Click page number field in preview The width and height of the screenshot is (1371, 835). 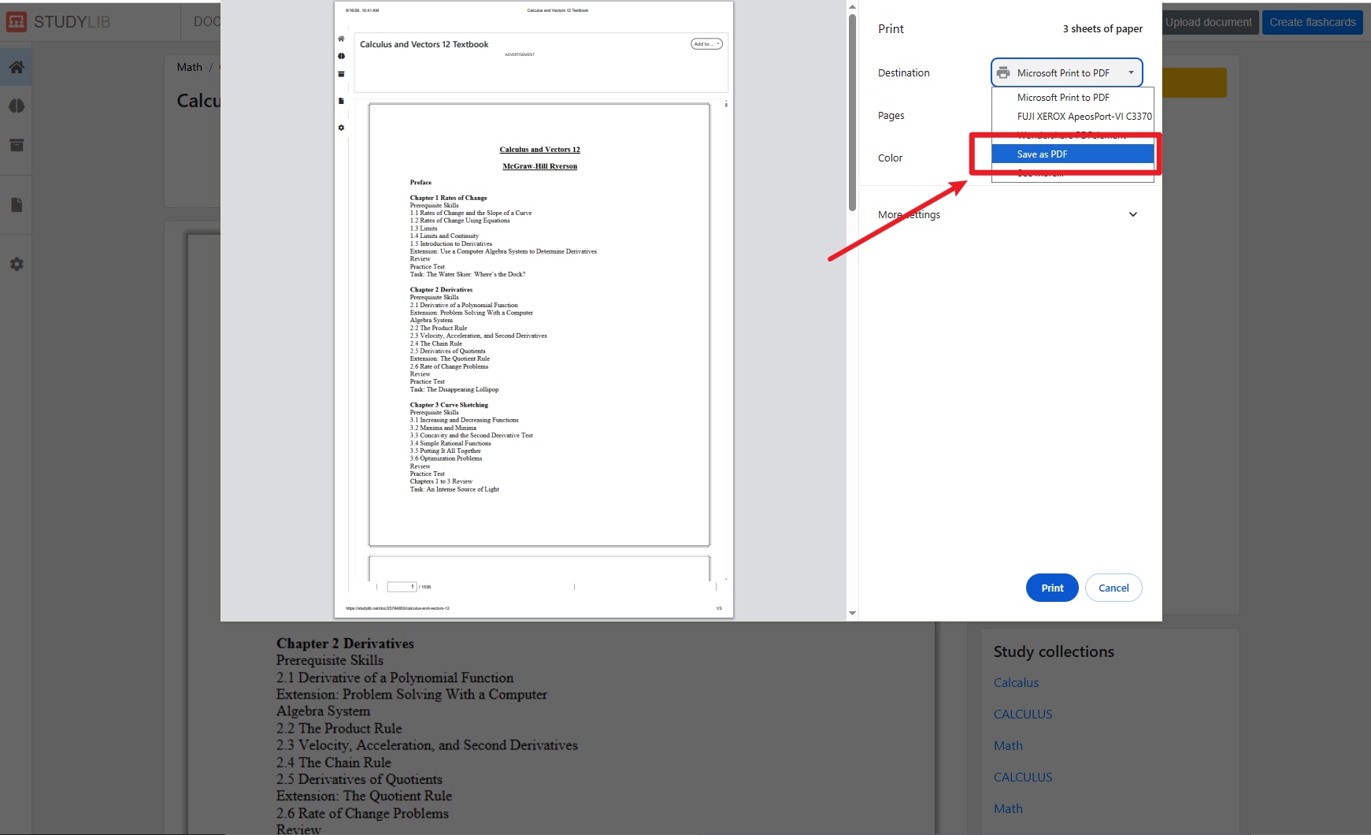pyautogui.click(x=402, y=587)
